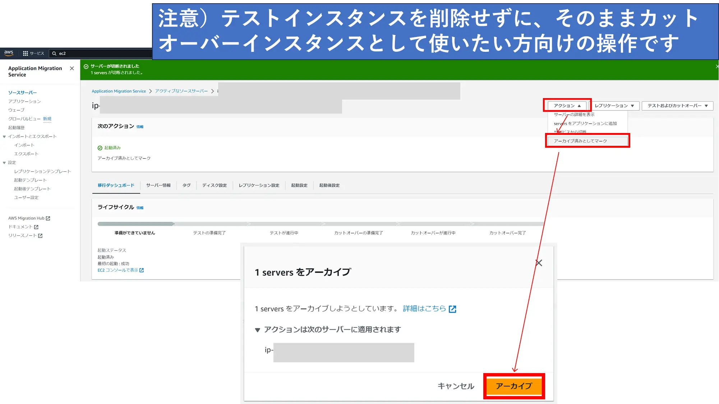Viewport: 719px width, 404px height.
Task: Click キャンセル in archive dialog
Action: pyautogui.click(x=456, y=386)
